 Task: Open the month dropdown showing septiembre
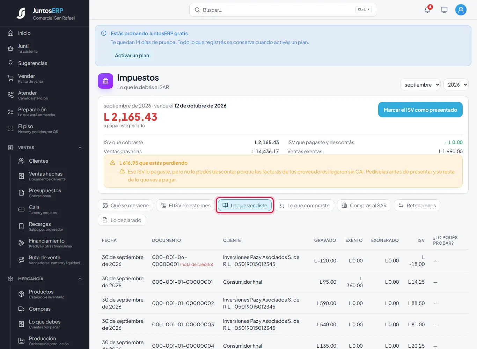click(x=420, y=84)
